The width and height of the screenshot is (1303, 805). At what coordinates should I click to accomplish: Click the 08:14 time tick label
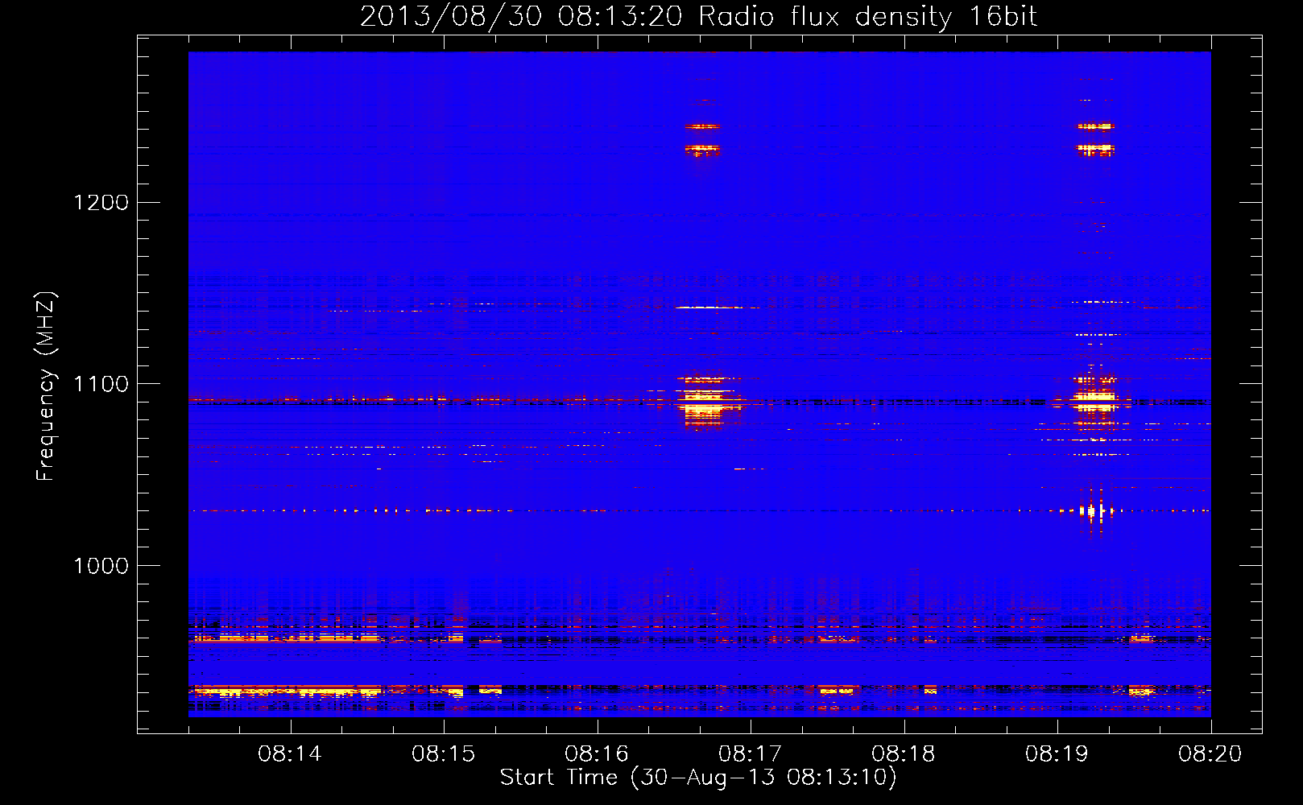point(290,754)
